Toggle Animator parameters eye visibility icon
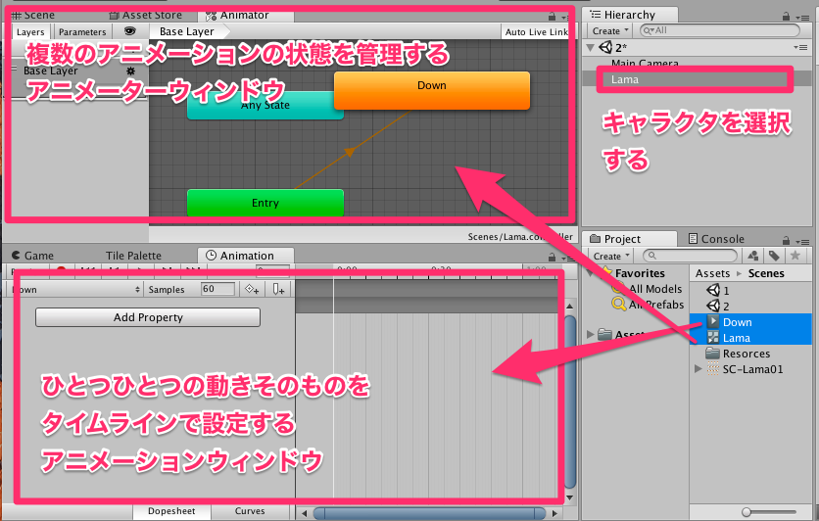This screenshot has width=819, height=521. (x=129, y=31)
